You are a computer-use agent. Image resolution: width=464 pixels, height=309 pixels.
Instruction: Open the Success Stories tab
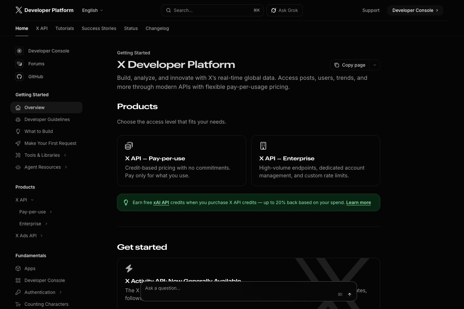click(99, 28)
